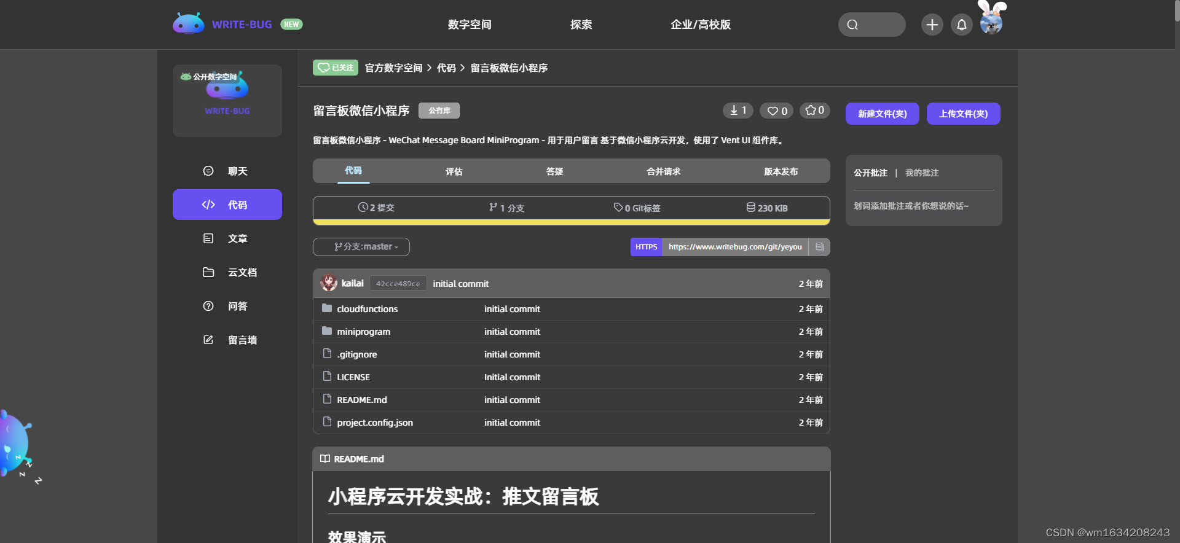This screenshot has width=1180, height=543.
Task: Open kailai author name link
Action: [x=353, y=283]
